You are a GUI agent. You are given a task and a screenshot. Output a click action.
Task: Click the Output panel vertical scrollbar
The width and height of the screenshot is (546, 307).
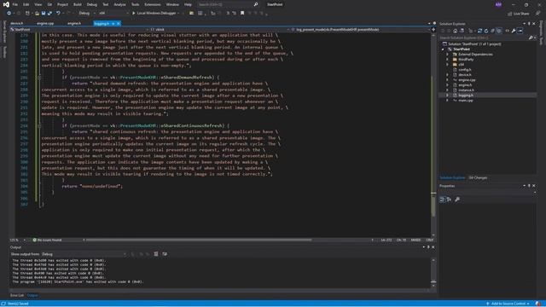(x=433, y=273)
